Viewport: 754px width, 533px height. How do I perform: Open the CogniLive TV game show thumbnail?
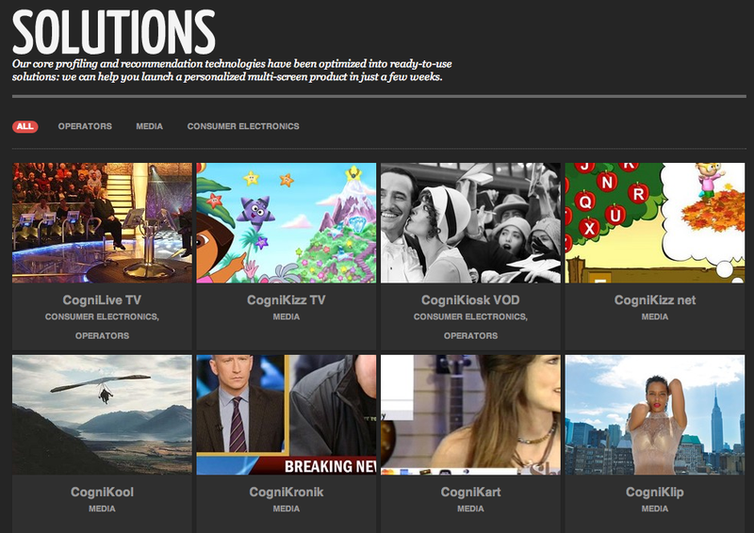[x=102, y=222]
